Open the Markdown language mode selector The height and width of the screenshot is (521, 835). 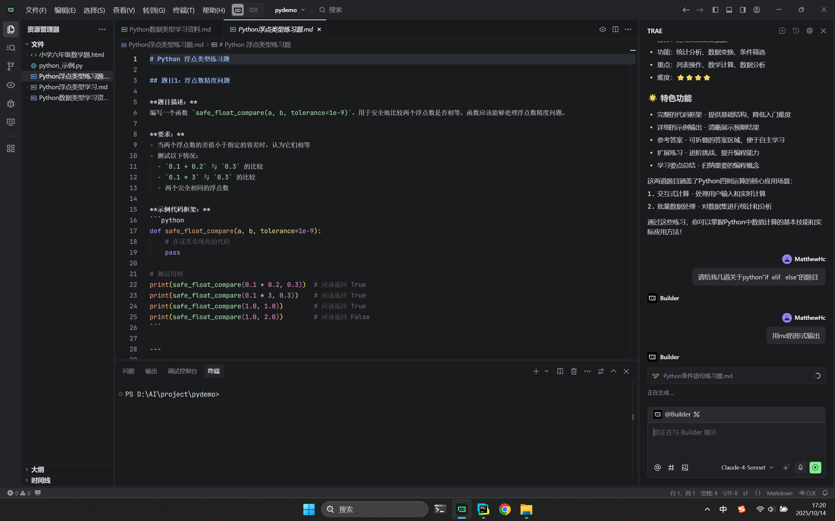[x=780, y=493]
